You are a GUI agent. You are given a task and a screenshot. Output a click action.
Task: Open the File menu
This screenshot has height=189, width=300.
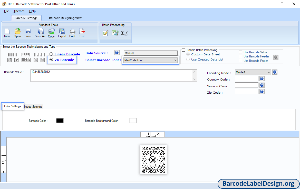(6, 11)
